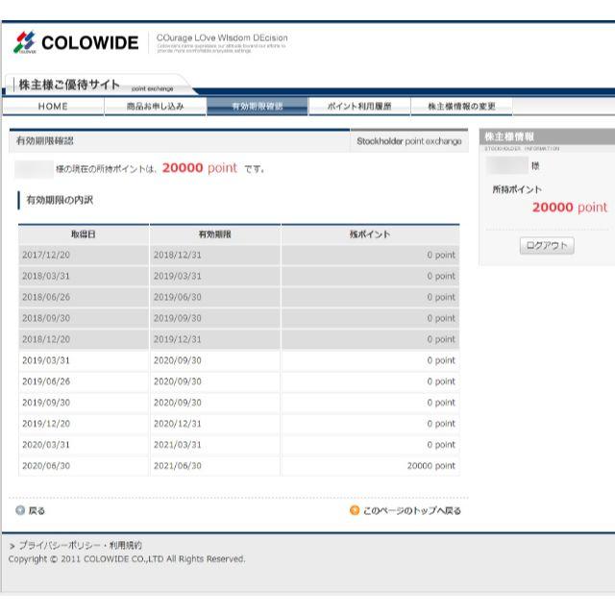Click the 株主様ご優待サイト title

69,85
